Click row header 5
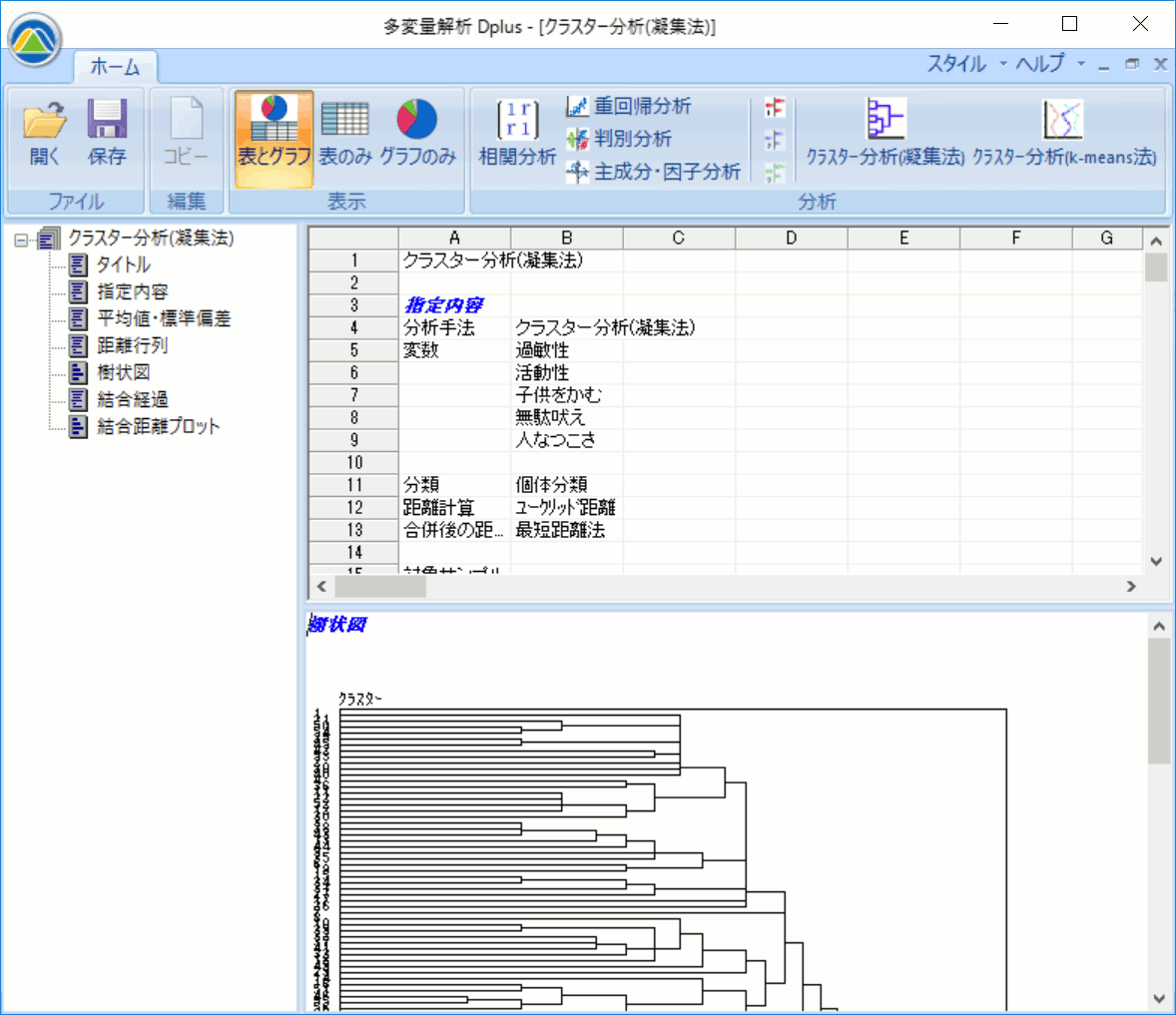 pos(354,350)
